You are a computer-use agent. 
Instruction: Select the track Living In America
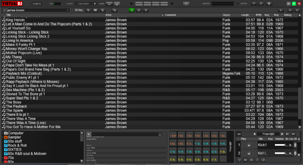(150, 41)
